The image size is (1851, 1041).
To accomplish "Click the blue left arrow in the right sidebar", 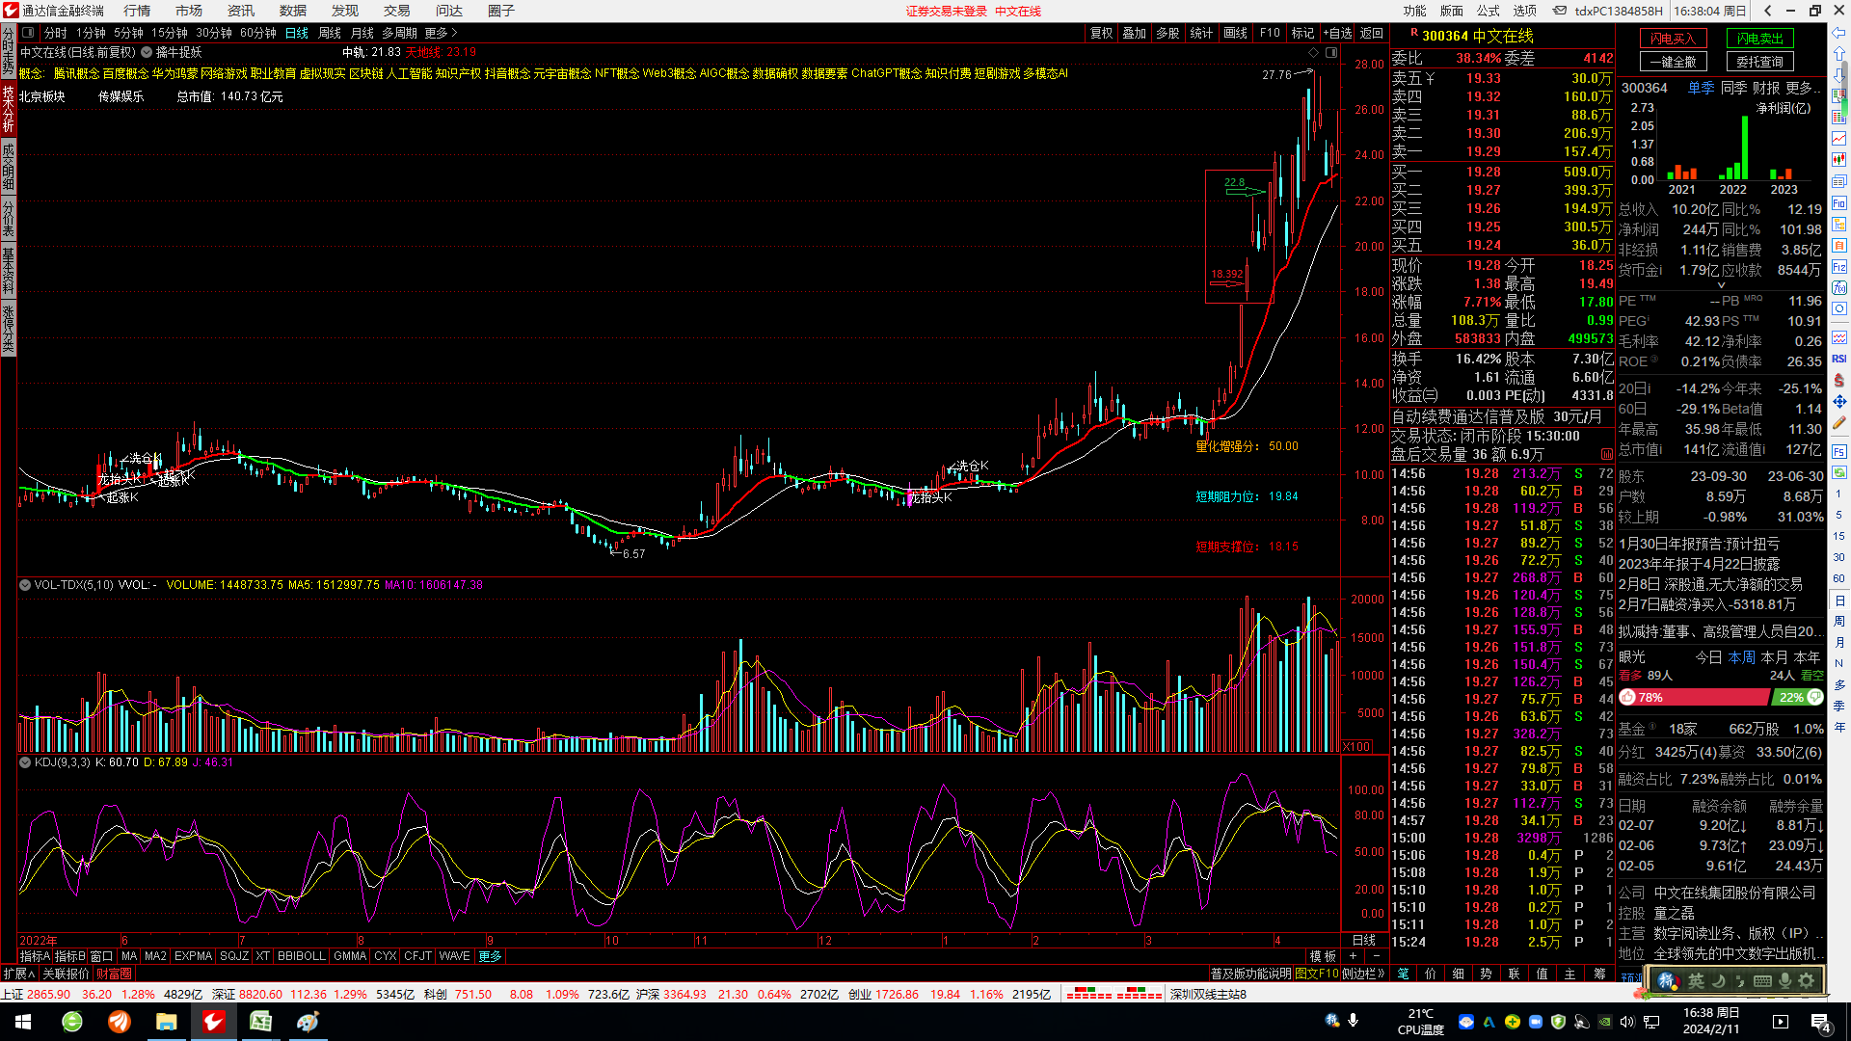I will [x=1839, y=34].
